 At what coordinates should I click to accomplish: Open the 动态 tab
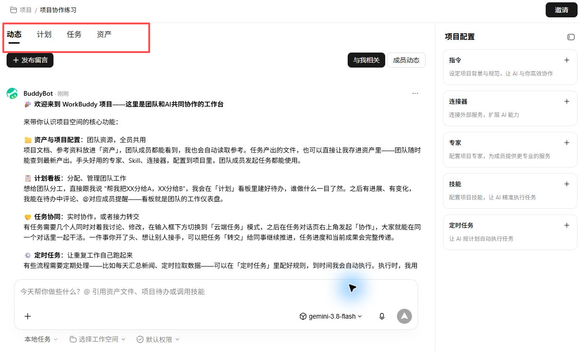point(14,34)
